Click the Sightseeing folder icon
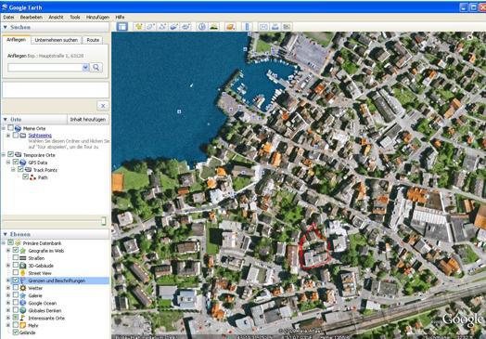The width and height of the screenshot is (486, 339). point(22,136)
